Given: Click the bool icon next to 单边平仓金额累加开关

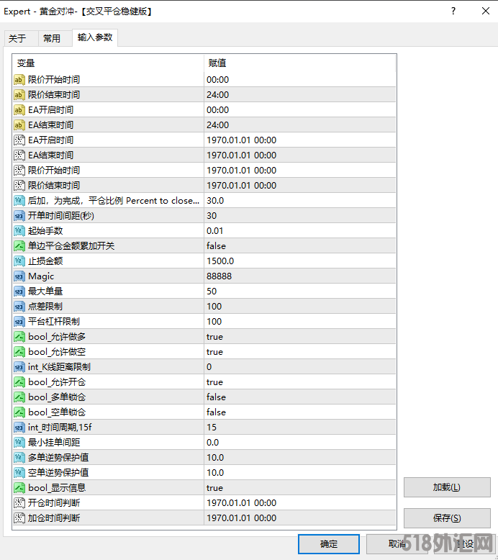Looking at the screenshot, I should click(20, 246).
